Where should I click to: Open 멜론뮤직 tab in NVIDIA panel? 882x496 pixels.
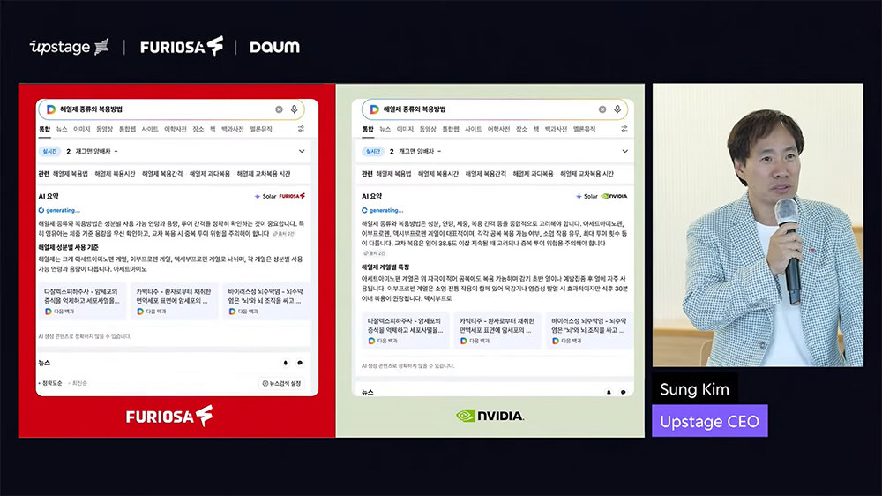(x=584, y=130)
